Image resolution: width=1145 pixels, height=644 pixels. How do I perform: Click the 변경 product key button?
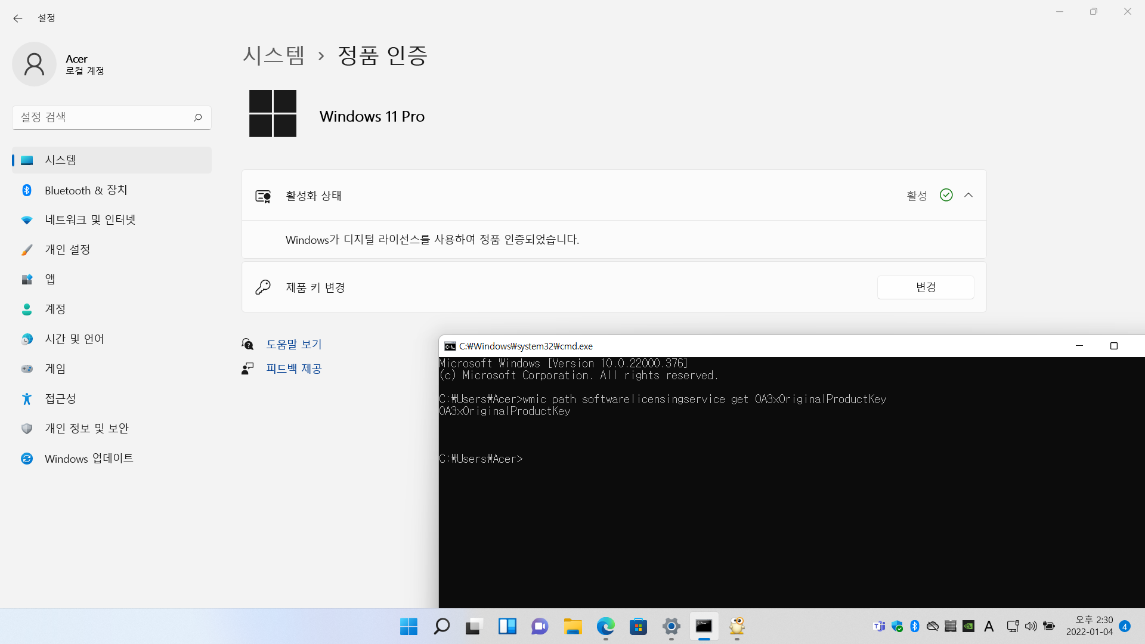click(x=926, y=287)
